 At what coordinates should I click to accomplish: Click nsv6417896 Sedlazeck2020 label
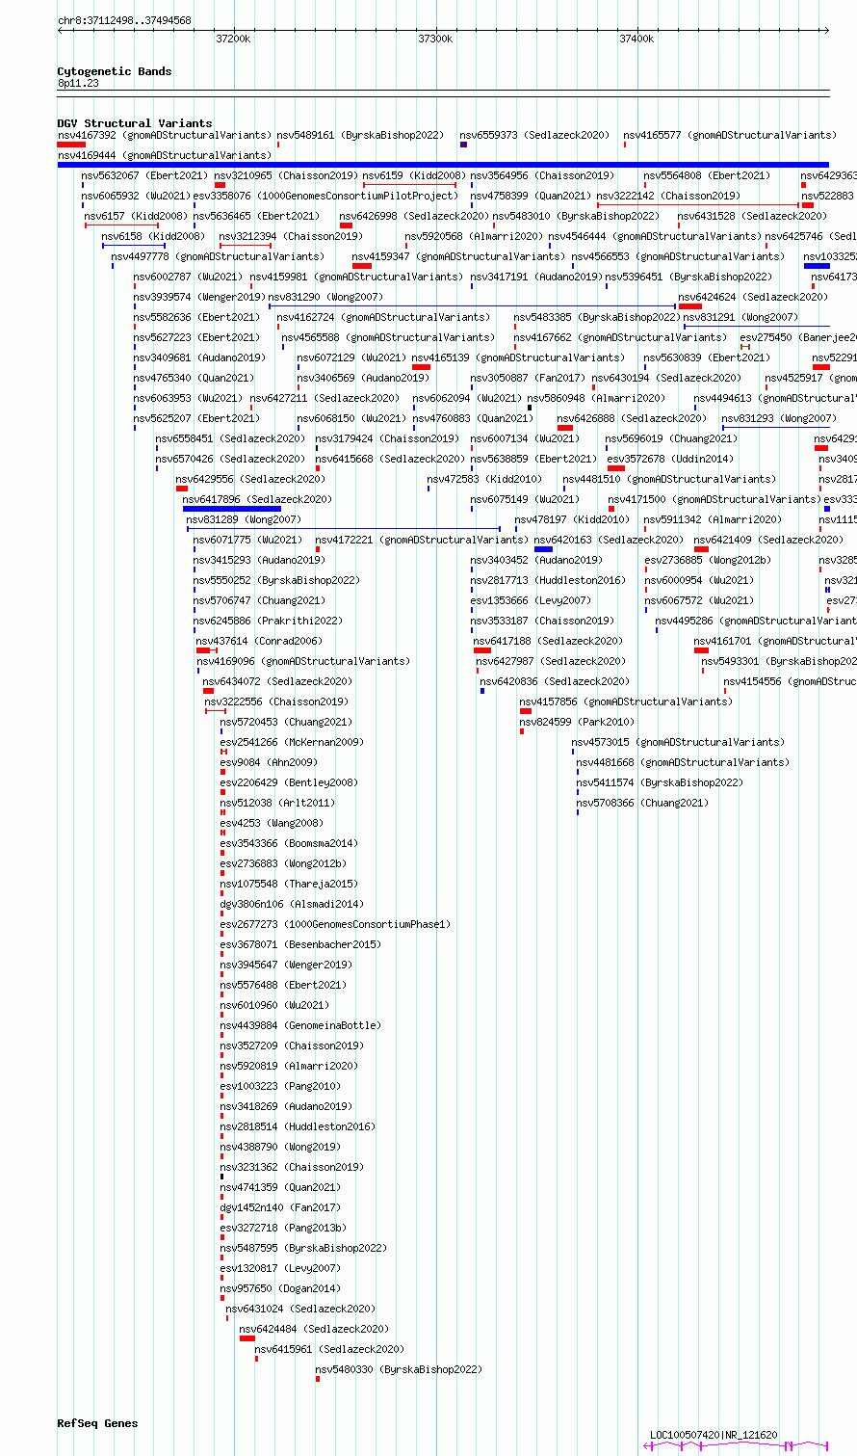tap(257, 499)
